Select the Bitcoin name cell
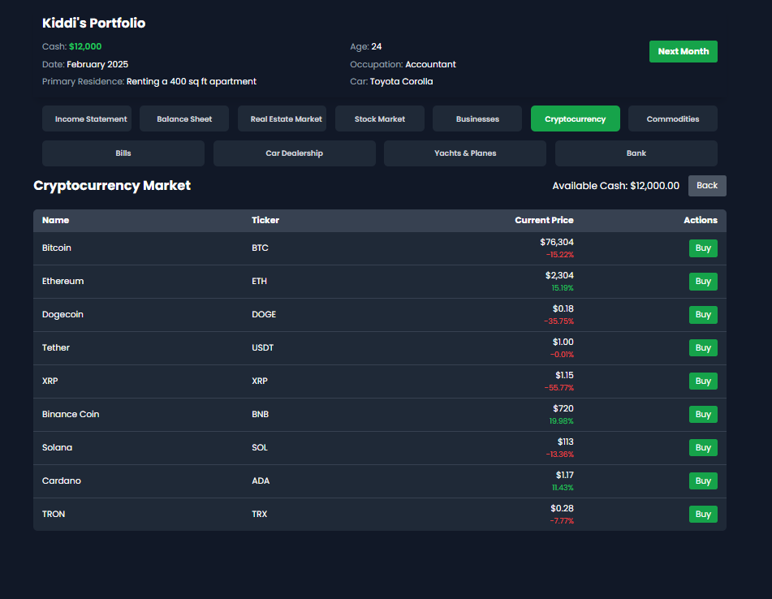 click(x=57, y=248)
